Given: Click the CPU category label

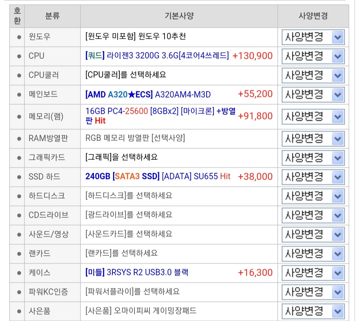Looking at the screenshot, I should point(36,56).
